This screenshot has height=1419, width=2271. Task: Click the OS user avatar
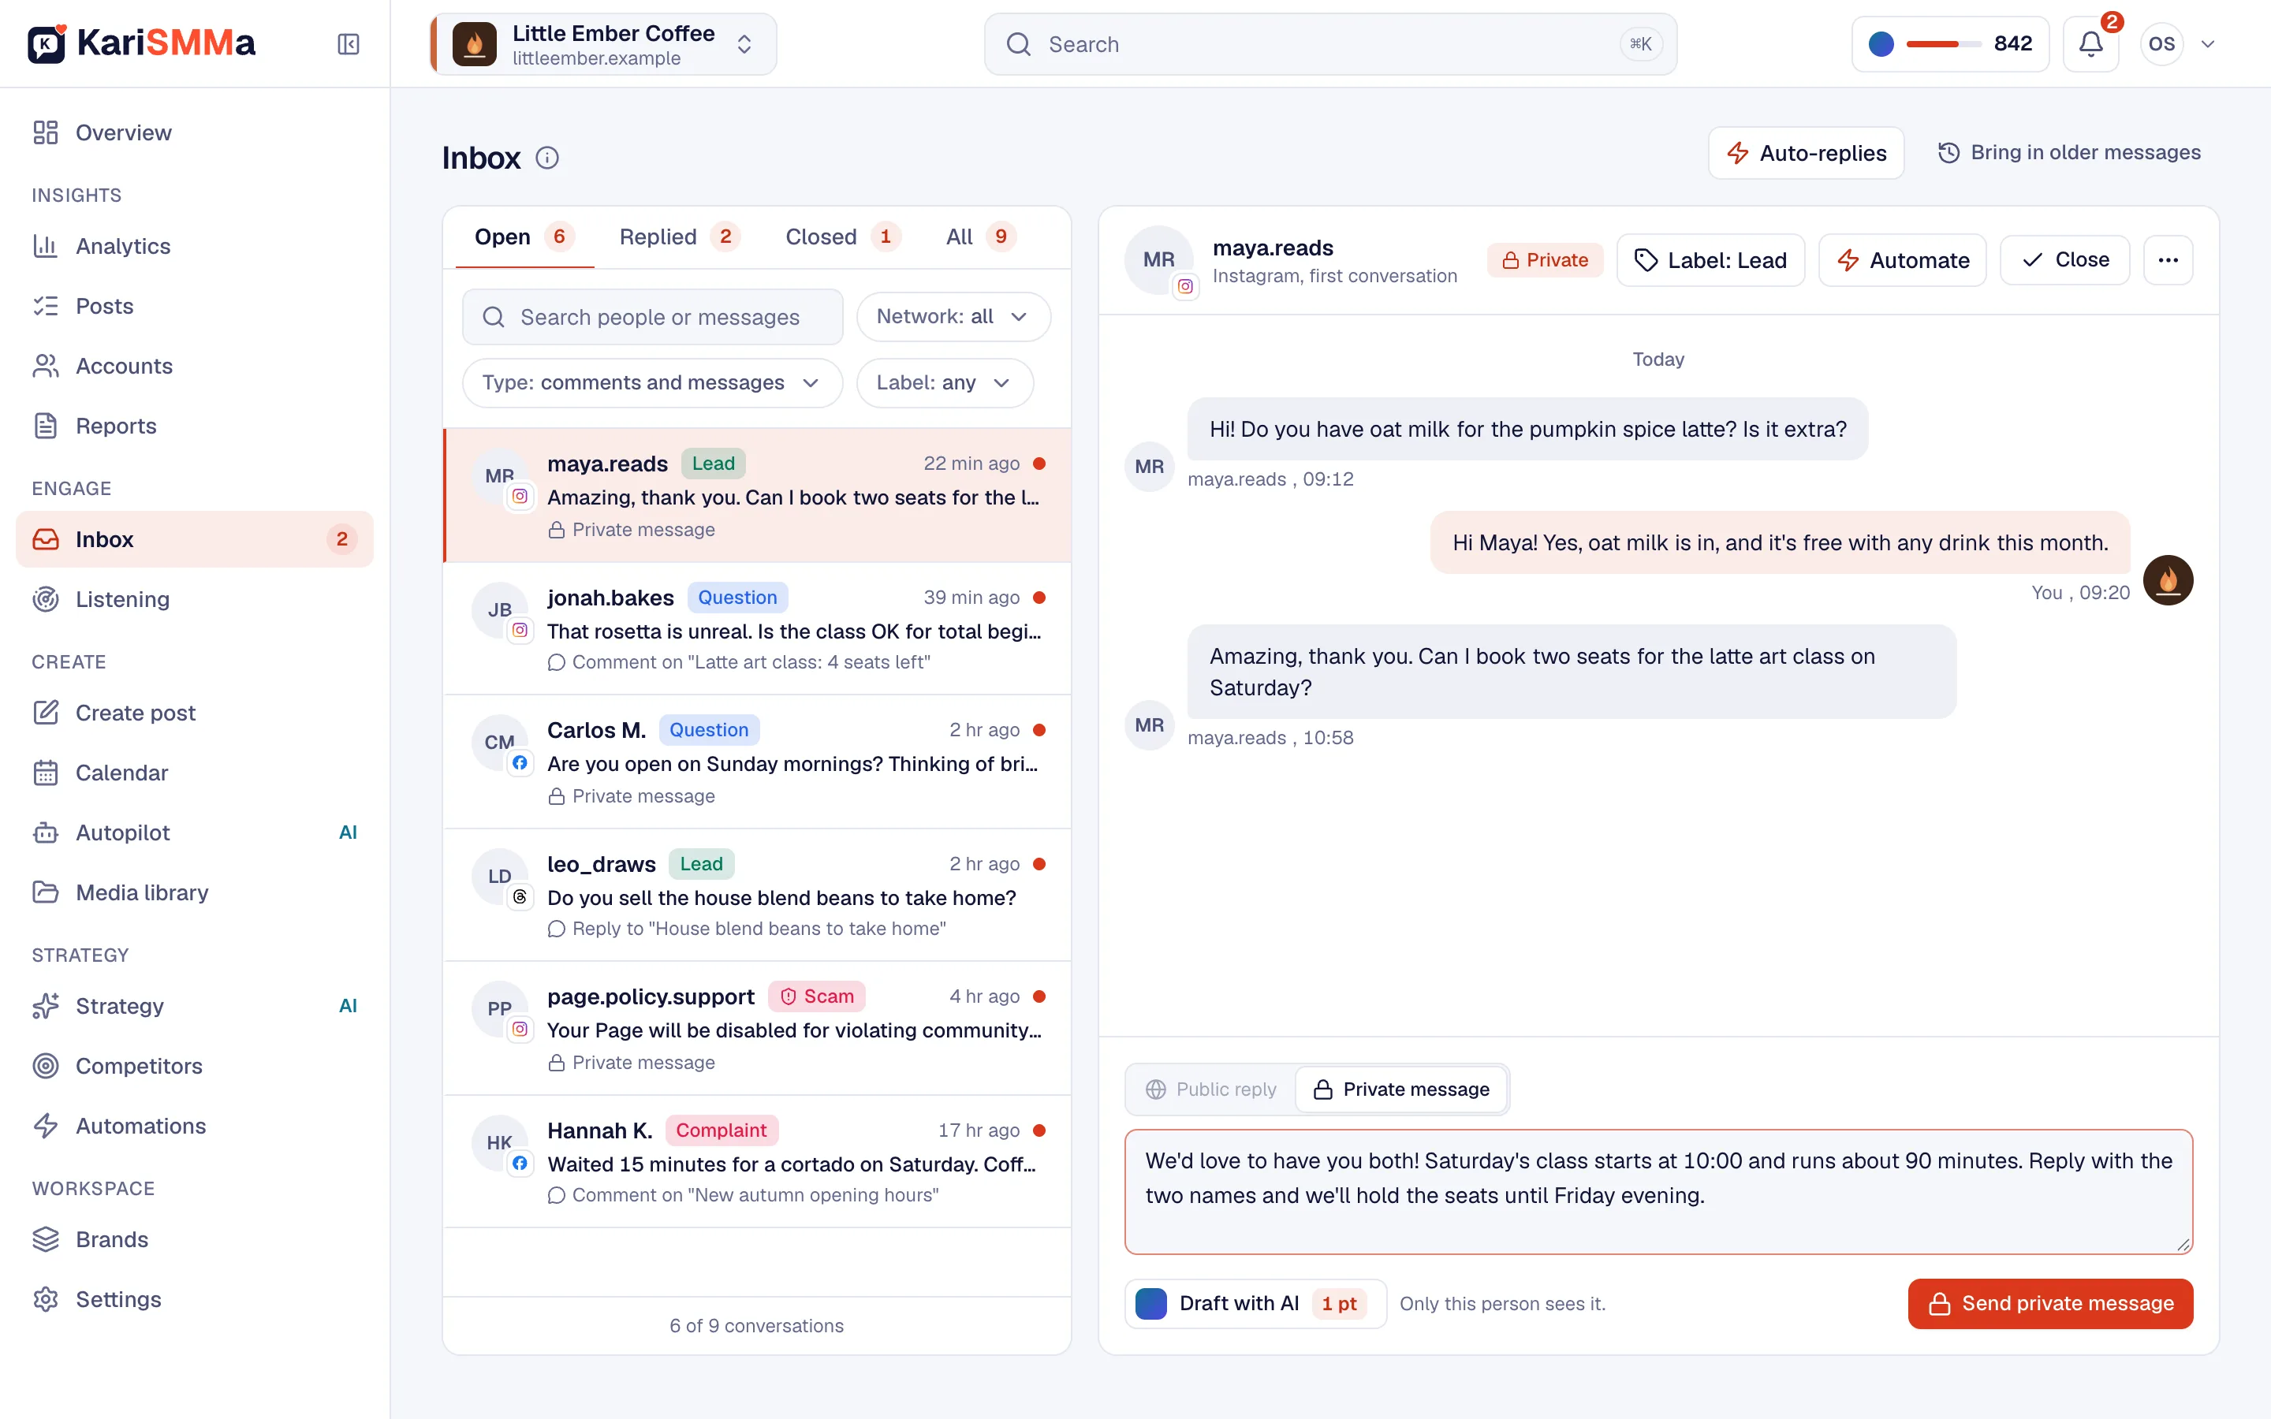(2161, 44)
